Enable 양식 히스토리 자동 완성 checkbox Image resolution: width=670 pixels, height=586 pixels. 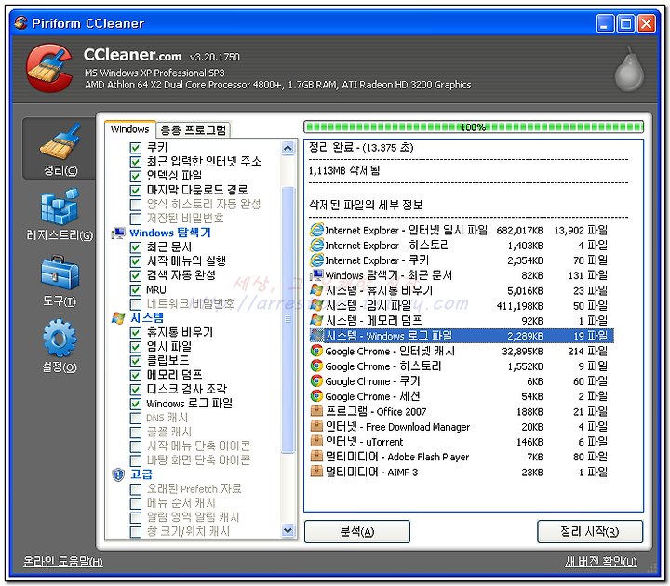click(136, 205)
